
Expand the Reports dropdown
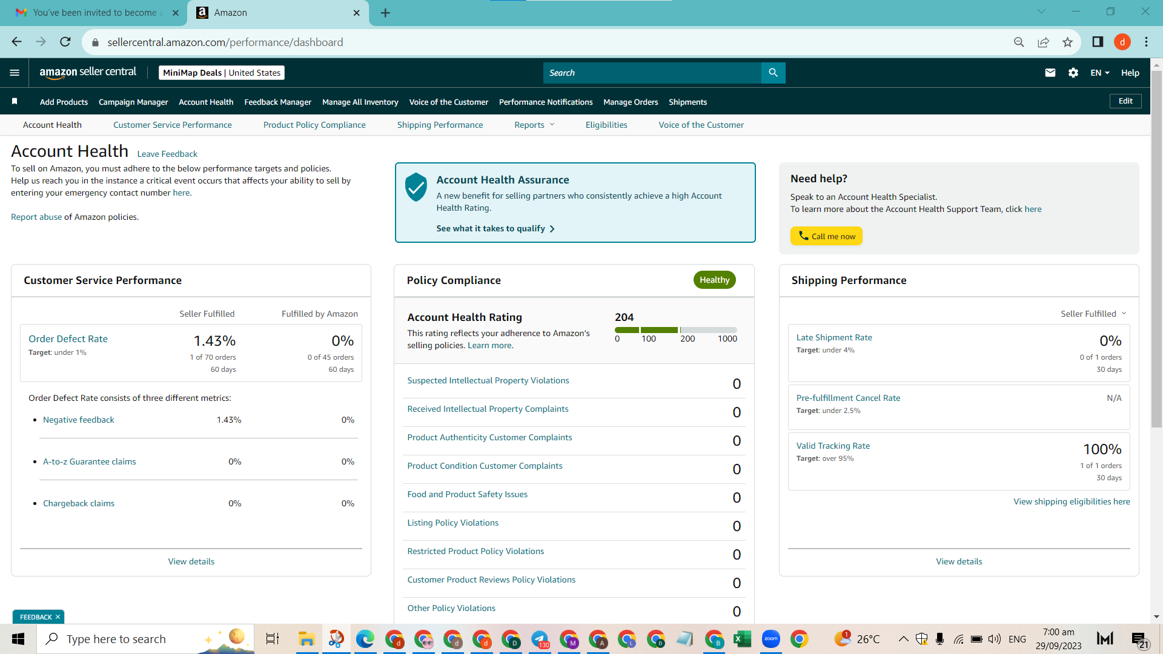534,125
